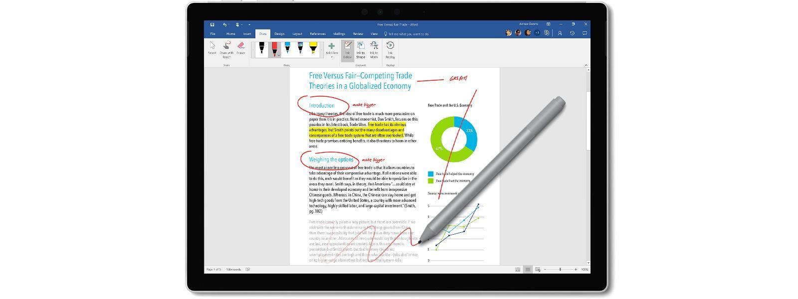Click the third collaborator avatar
This screenshot has width=798, height=299.
527,33
